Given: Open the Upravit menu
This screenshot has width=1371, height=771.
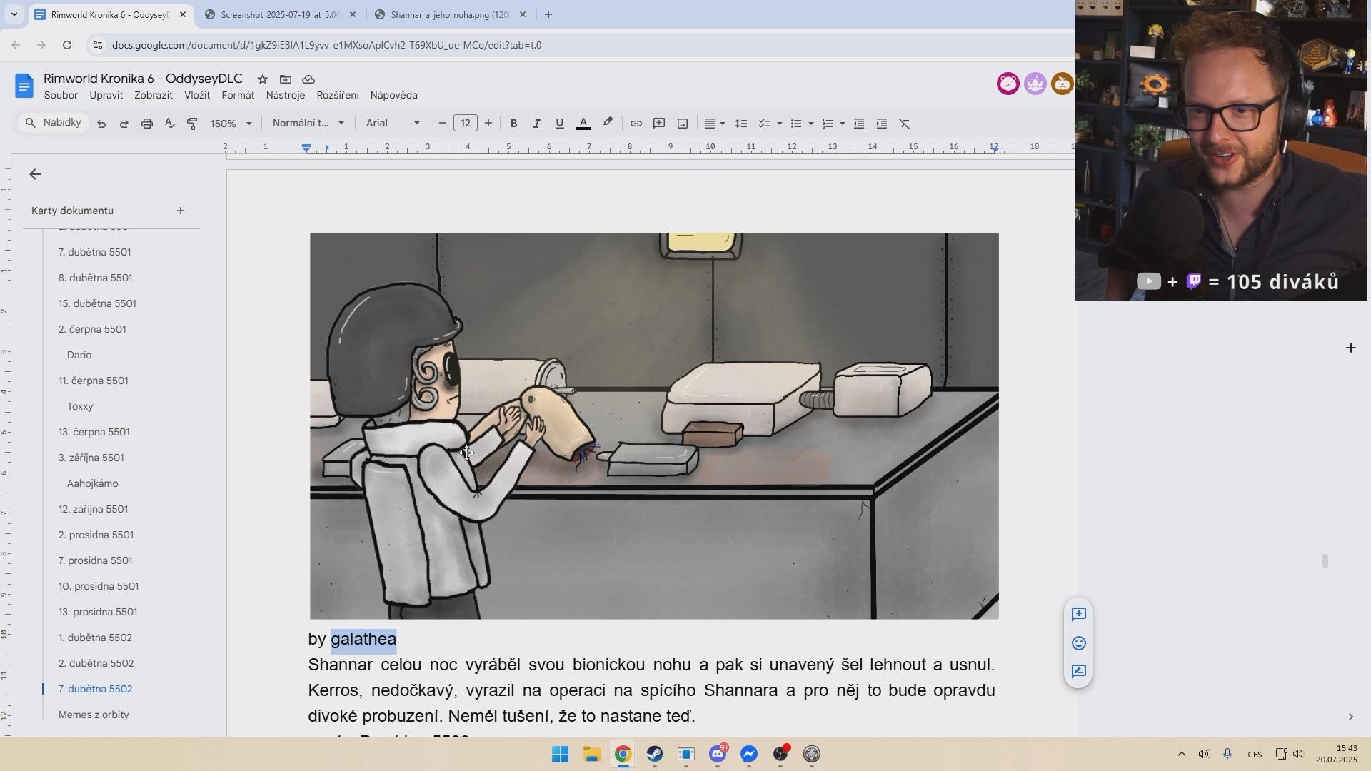Looking at the screenshot, I should tap(106, 95).
